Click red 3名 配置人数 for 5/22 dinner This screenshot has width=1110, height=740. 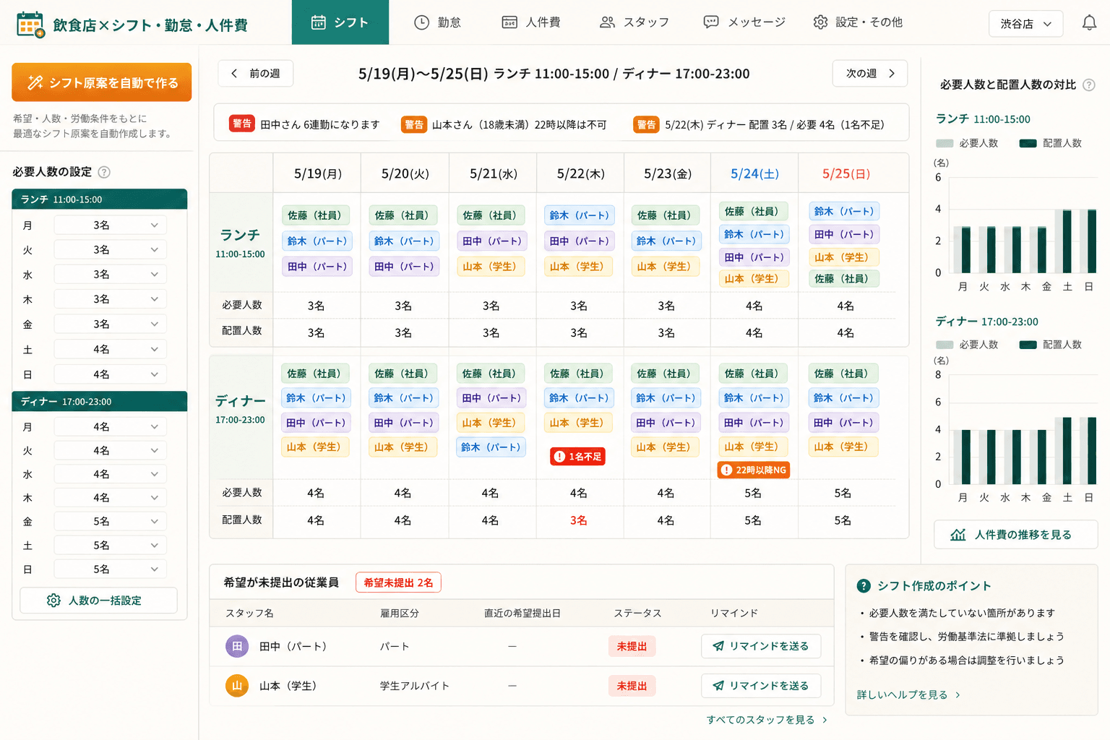pos(578,520)
